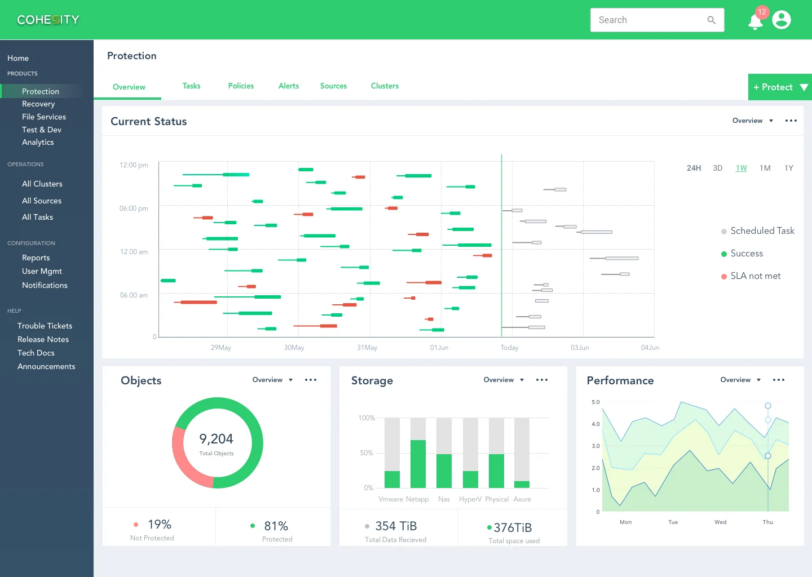Expand the Protect button dropdown arrow
The image size is (812, 577).
click(x=804, y=87)
